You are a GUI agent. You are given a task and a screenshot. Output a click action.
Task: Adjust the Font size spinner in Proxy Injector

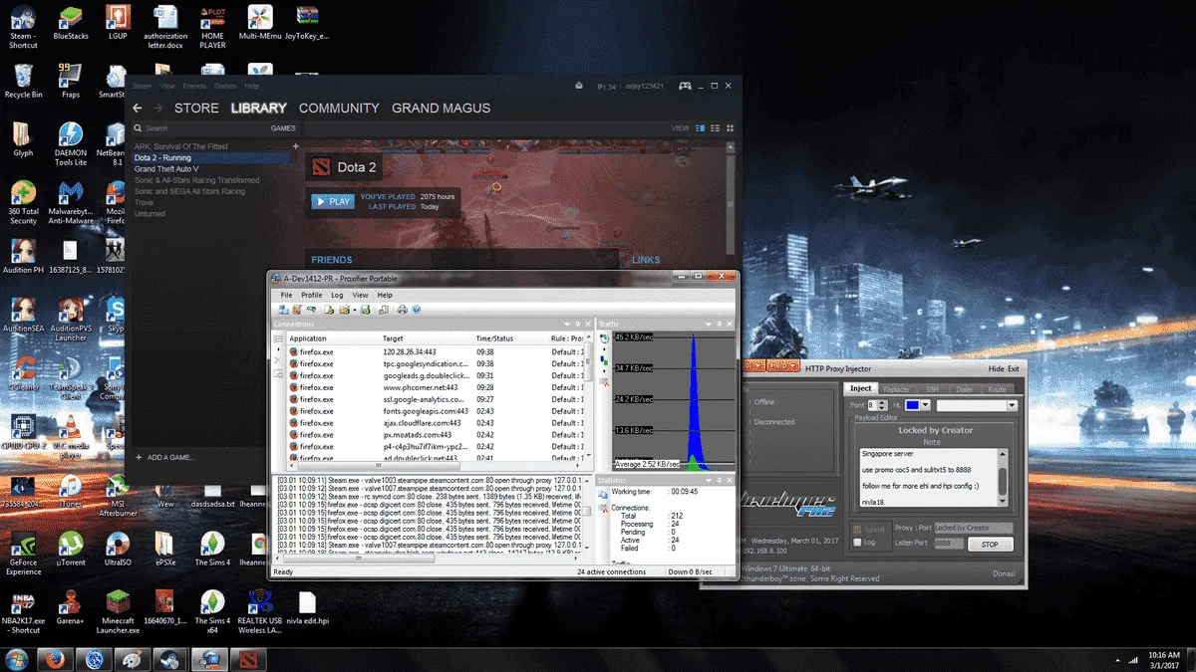pos(883,405)
